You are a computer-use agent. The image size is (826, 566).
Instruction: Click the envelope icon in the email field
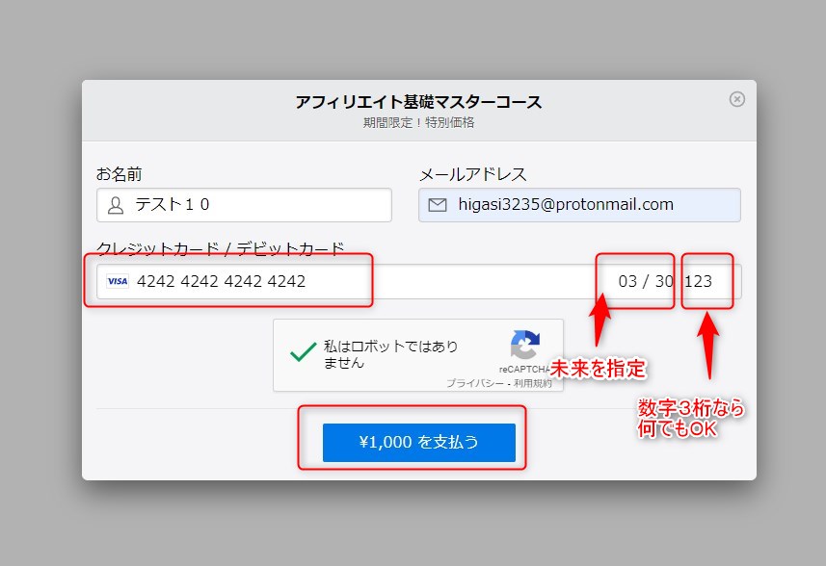tap(438, 205)
